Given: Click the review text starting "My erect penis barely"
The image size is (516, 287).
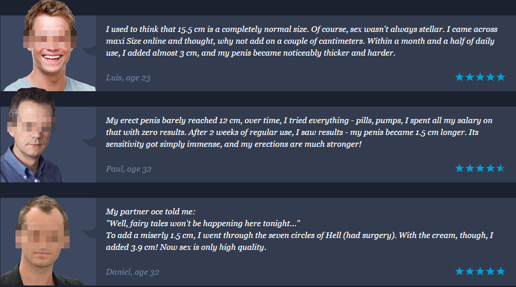Looking at the screenshot, I should point(299,132).
